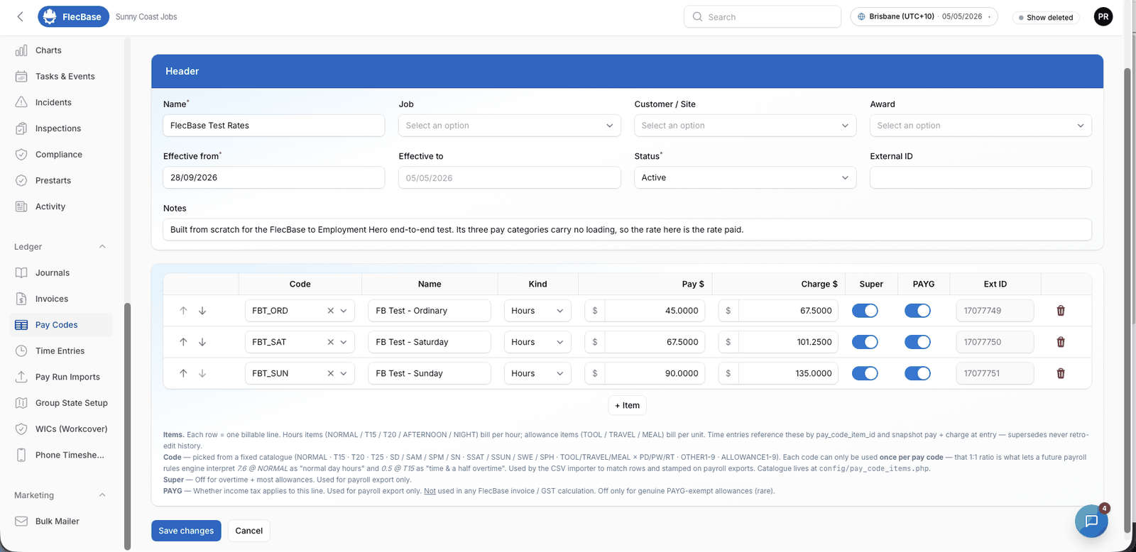Toggle PAYG for the FBT_SAT row

[917, 342]
